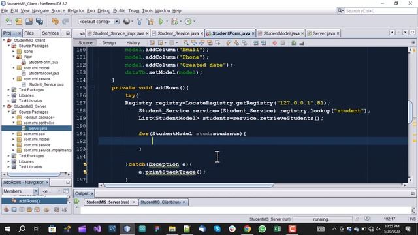
Task: Select addRows() in the Navigator
Action: point(29,201)
